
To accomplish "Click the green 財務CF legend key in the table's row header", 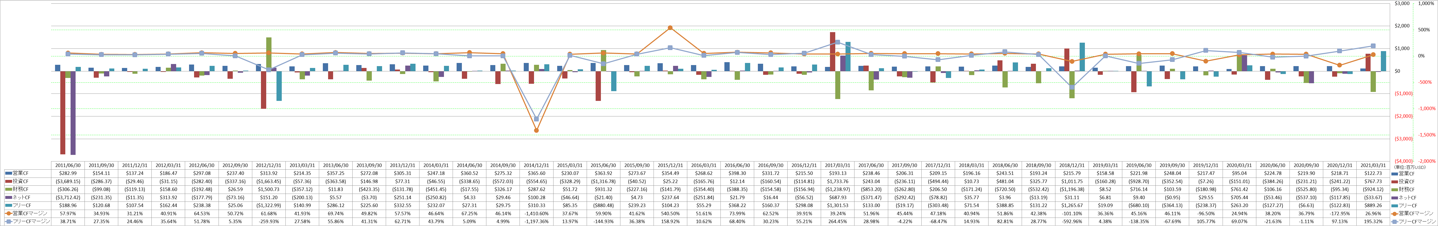I will (x=9, y=190).
